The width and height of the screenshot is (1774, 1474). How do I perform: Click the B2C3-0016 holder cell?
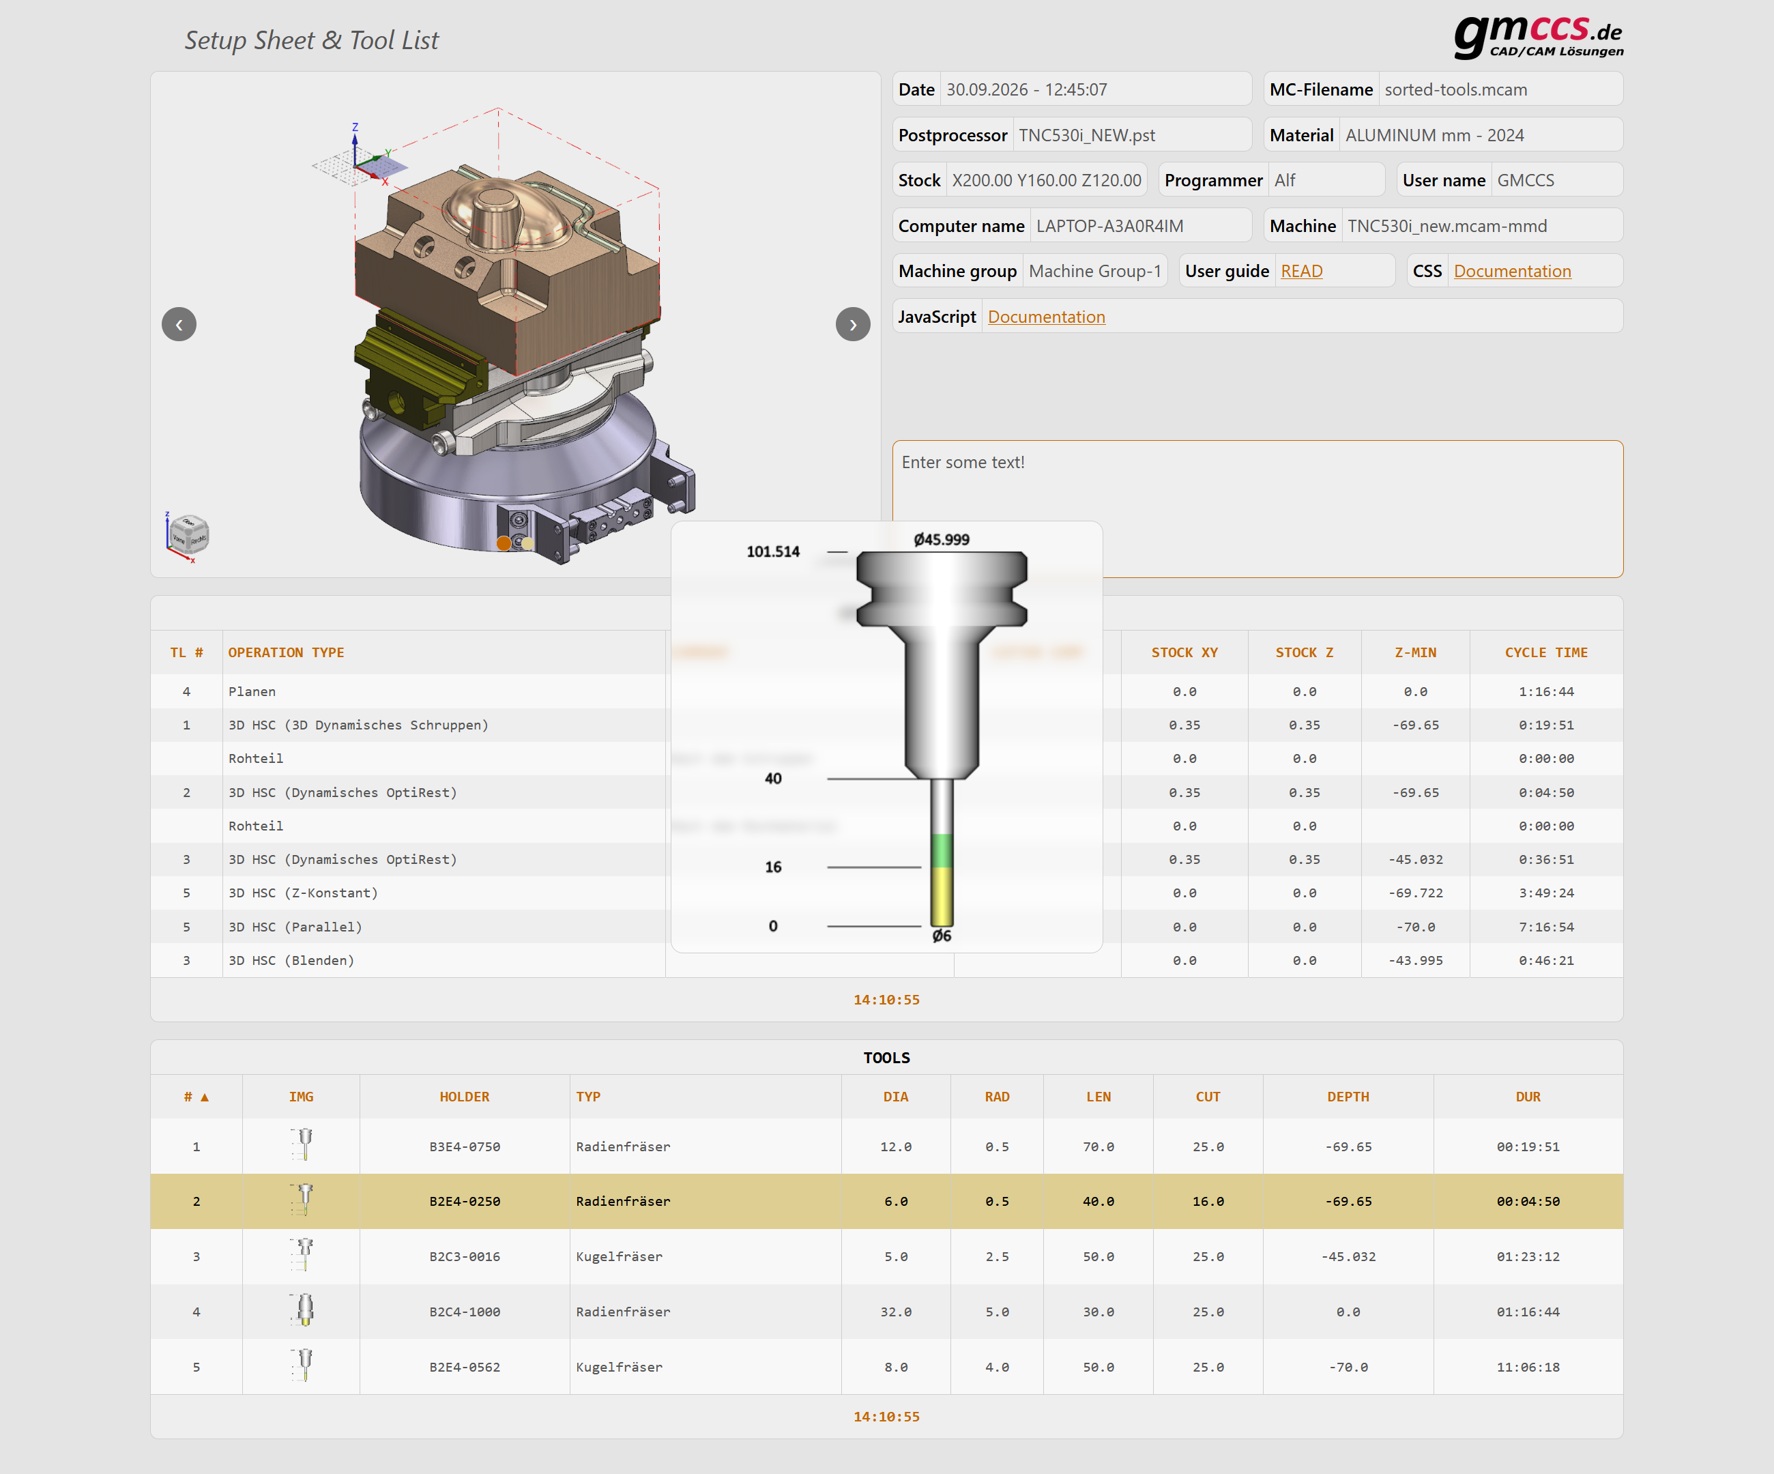465,1256
